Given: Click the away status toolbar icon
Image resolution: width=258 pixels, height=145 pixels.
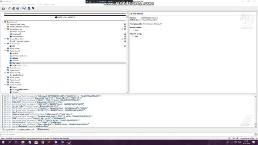Looking at the screenshot, I should coord(17,8).
